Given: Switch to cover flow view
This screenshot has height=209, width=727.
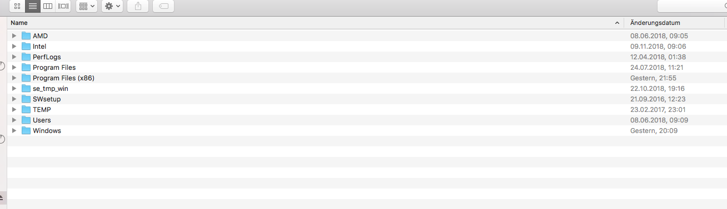Looking at the screenshot, I should click(63, 6).
